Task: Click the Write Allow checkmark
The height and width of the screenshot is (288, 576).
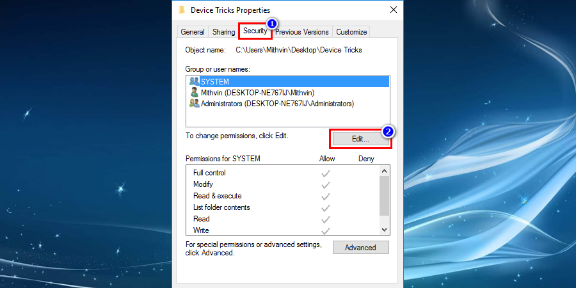Action: (x=326, y=230)
